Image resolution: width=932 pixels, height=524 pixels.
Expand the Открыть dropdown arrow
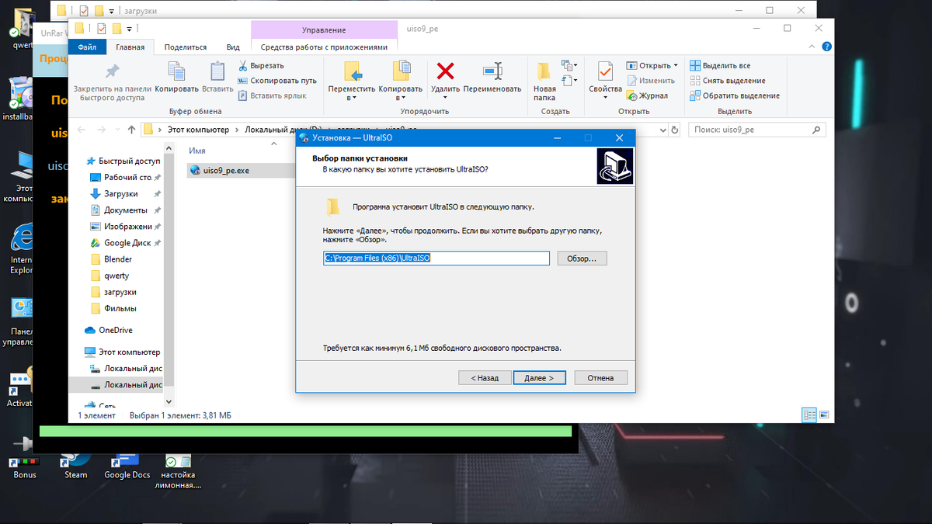point(675,66)
